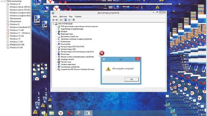Open the Действие menu
This screenshot has height=116, width=207.
click(63, 16)
